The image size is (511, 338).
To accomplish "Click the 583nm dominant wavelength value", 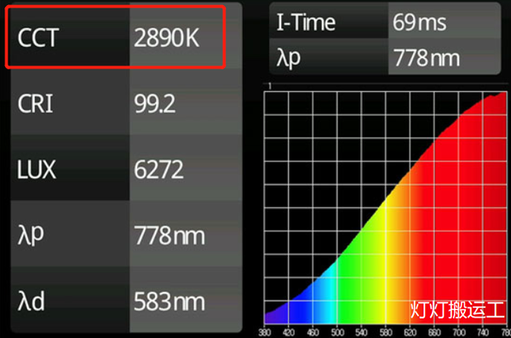I will pyautogui.click(x=169, y=301).
